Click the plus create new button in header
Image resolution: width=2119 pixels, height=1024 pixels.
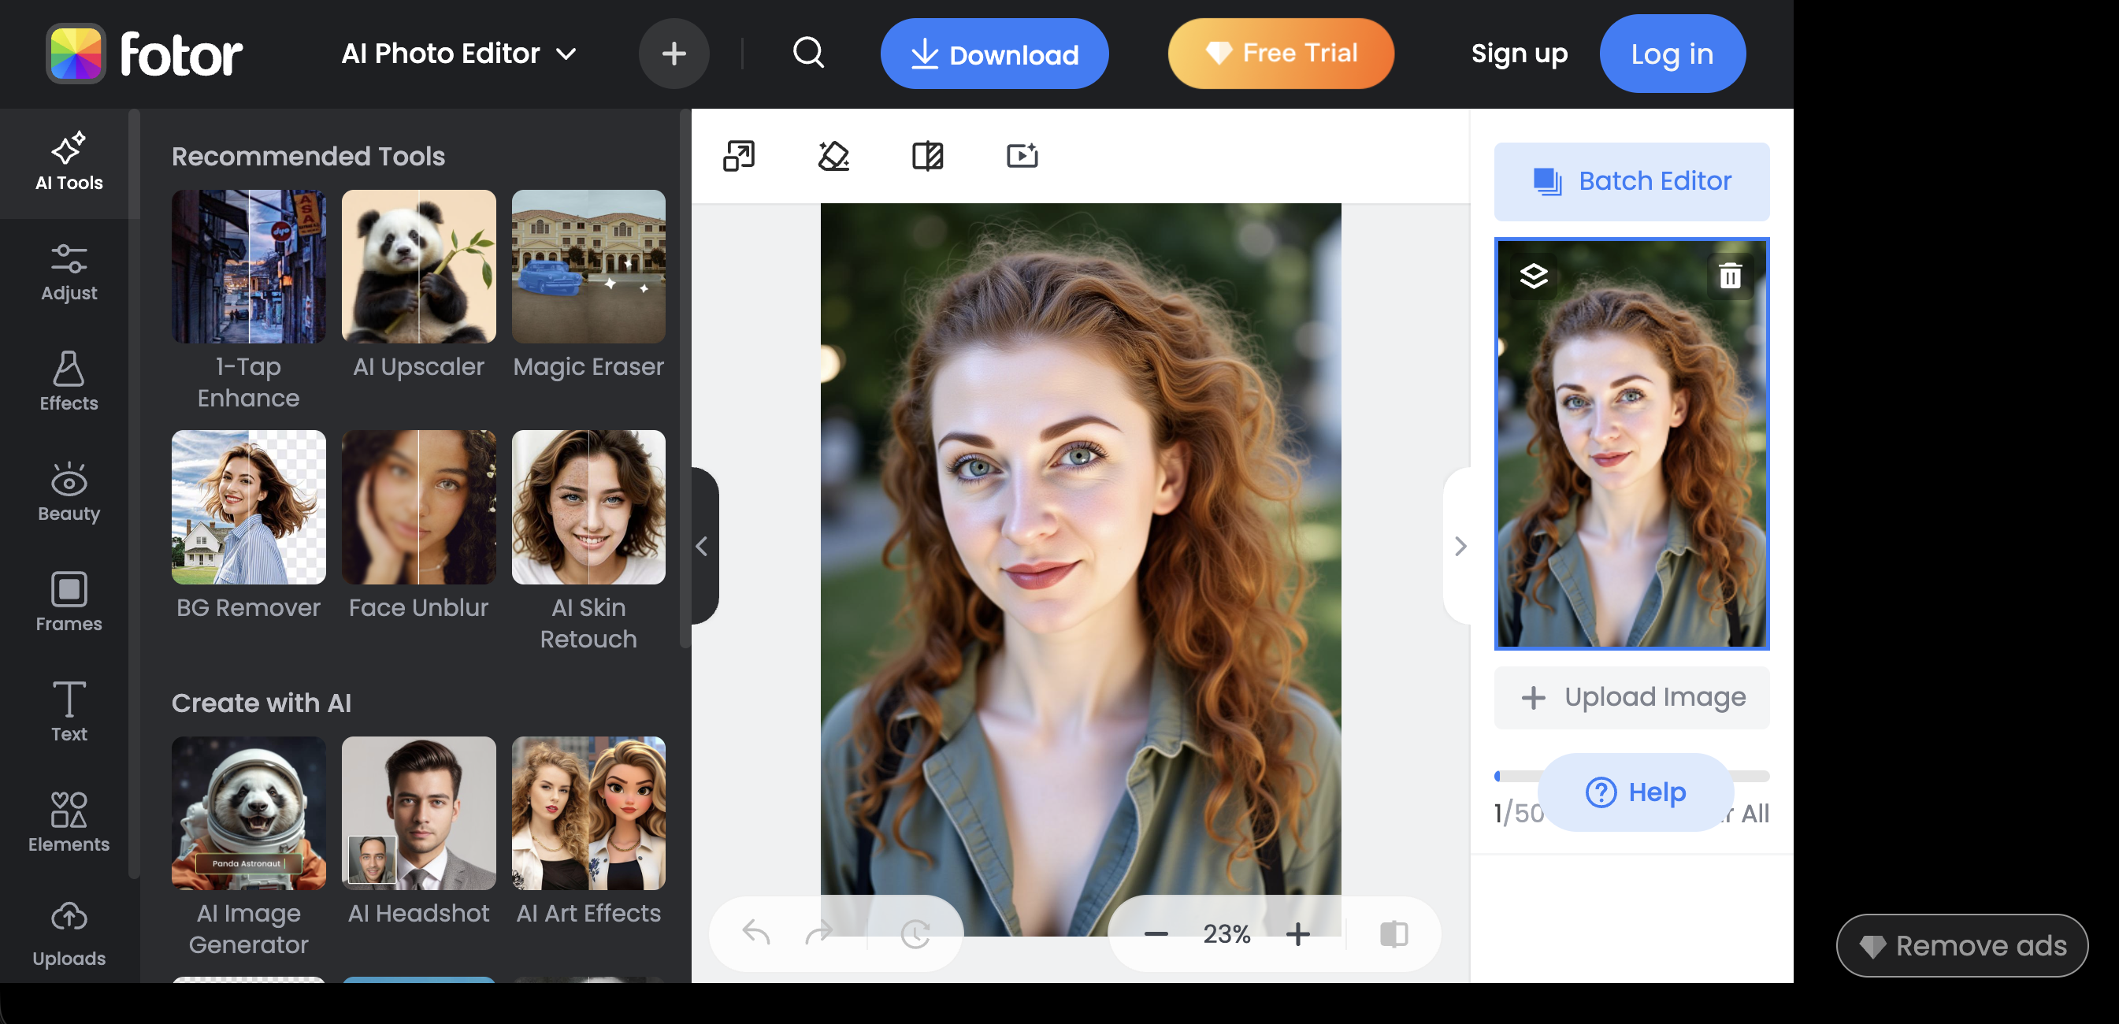pyautogui.click(x=674, y=54)
